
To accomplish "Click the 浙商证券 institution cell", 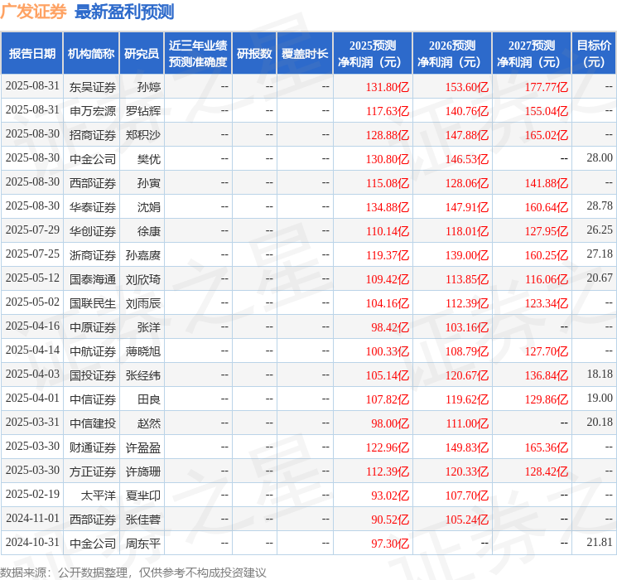I will coord(93,255).
